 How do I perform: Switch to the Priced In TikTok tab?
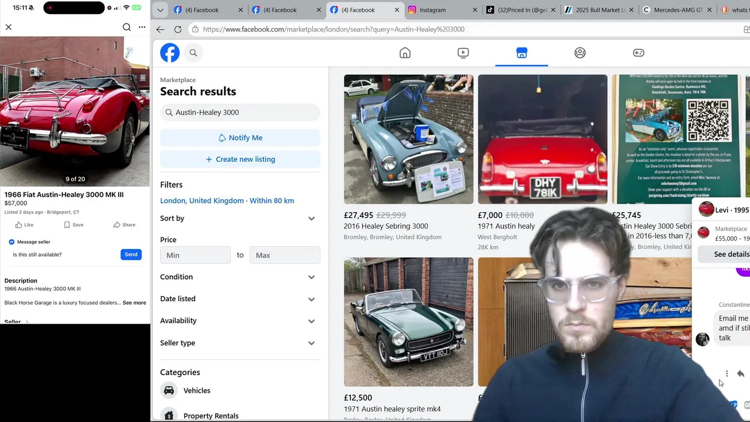pos(520,10)
